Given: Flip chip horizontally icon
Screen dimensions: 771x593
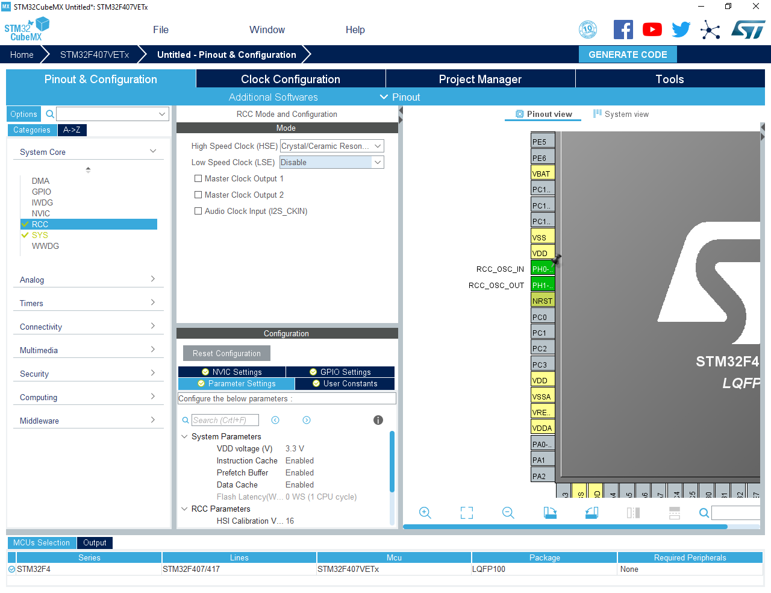Looking at the screenshot, I should 633,513.
